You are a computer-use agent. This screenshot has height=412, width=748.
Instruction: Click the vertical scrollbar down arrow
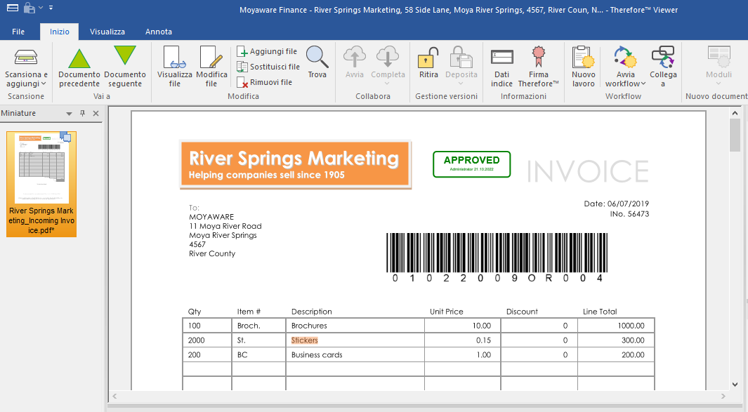pyautogui.click(x=735, y=385)
